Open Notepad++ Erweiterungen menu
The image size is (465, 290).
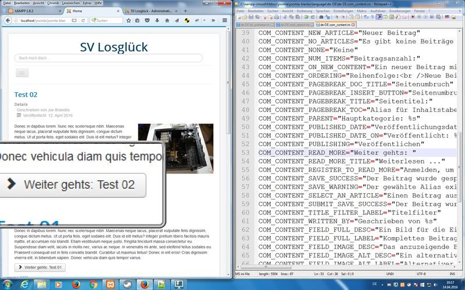[x=400, y=11]
